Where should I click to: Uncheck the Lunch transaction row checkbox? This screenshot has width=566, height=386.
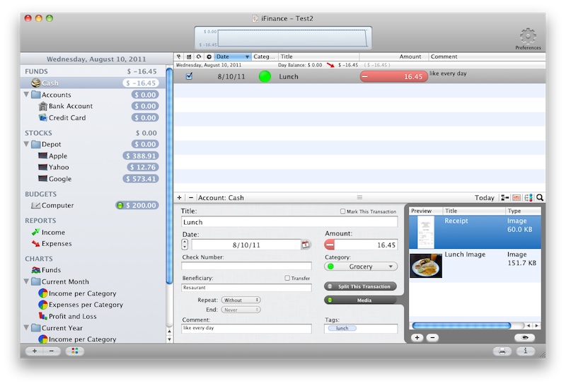[189, 76]
